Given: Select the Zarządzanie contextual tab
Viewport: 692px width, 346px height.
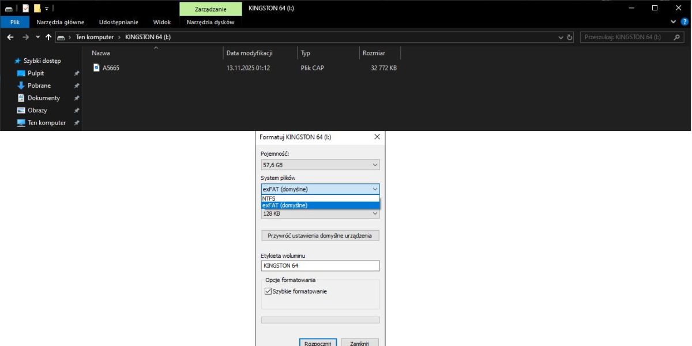Looking at the screenshot, I should point(210,9).
